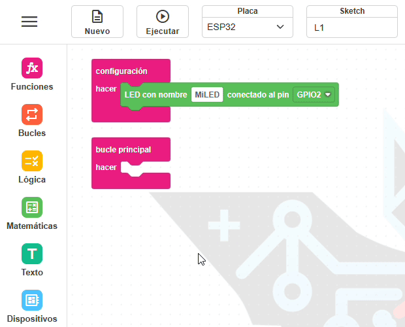Screen dimensions: 405x327
Task: Expand the GPIO2 pin dropdown
Action: point(314,95)
